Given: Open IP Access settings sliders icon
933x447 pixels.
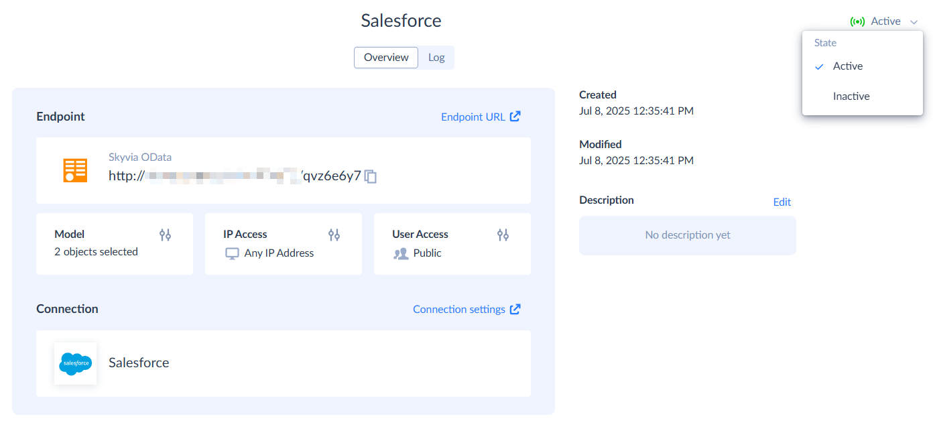Looking at the screenshot, I should tap(334, 235).
